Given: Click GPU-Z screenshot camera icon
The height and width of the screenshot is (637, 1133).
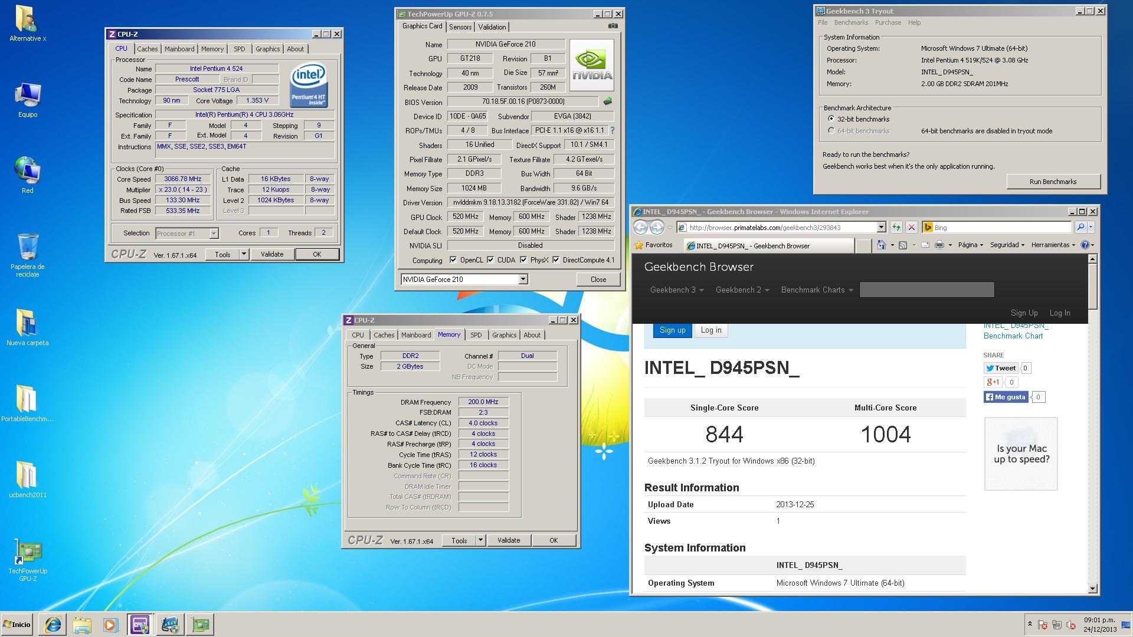Looking at the screenshot, I should click(613, 26).
